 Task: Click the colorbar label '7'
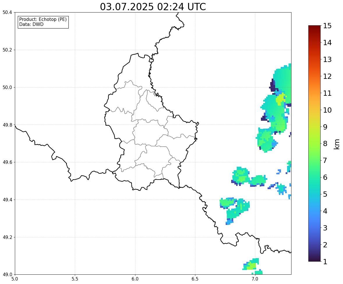click(x=325, y=160)
